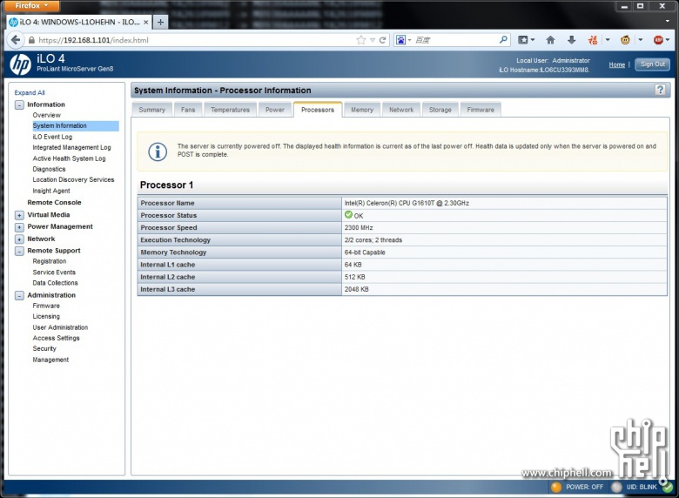Open Diagnostics in the tree

50,169
